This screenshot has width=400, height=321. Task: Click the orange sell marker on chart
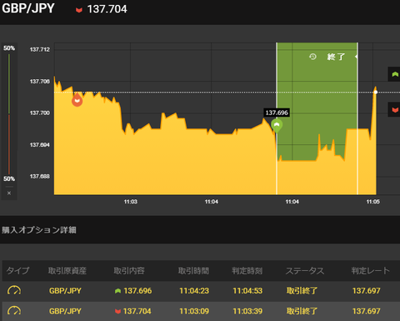point(77,100)
